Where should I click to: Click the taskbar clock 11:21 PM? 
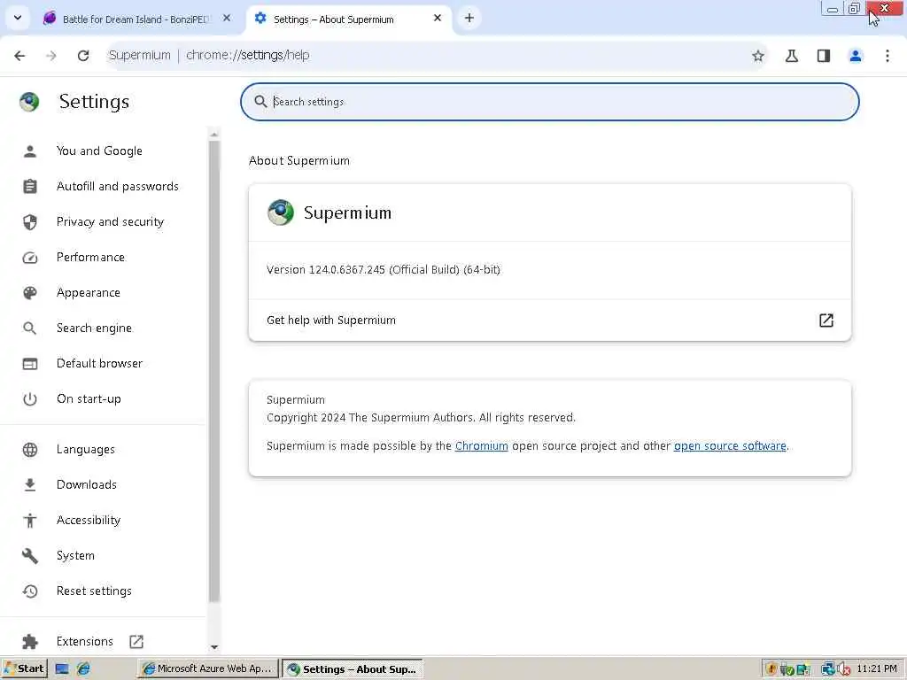(x=877, y=669)
